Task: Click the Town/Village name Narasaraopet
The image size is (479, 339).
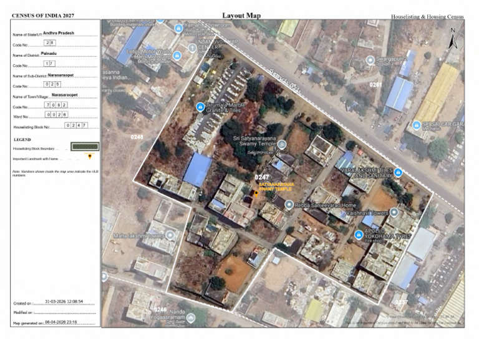Action: coord(65,95)
